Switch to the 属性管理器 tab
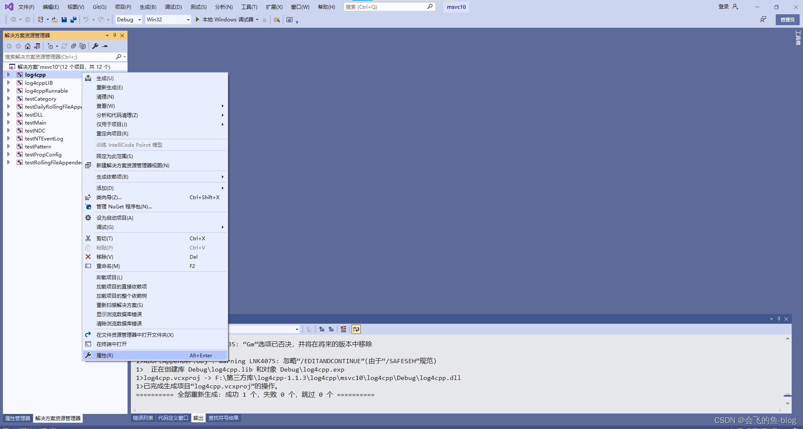 (18, 419)
